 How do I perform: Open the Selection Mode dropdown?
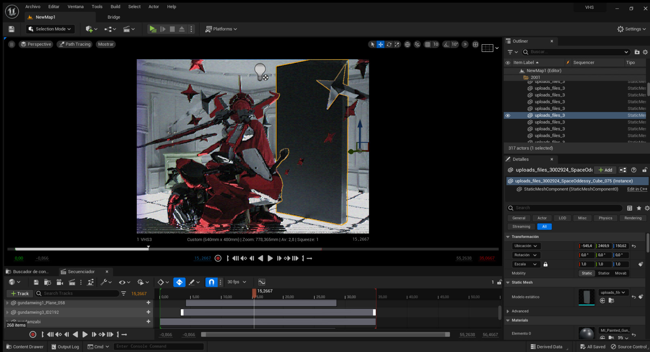pos(50,29)
